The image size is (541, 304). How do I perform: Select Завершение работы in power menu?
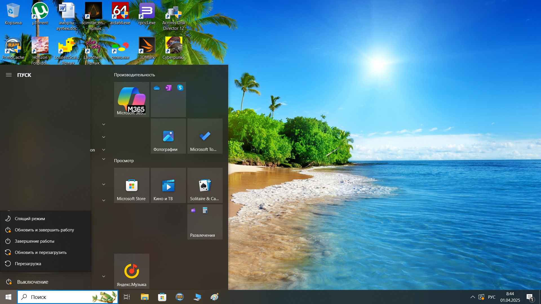34,241
